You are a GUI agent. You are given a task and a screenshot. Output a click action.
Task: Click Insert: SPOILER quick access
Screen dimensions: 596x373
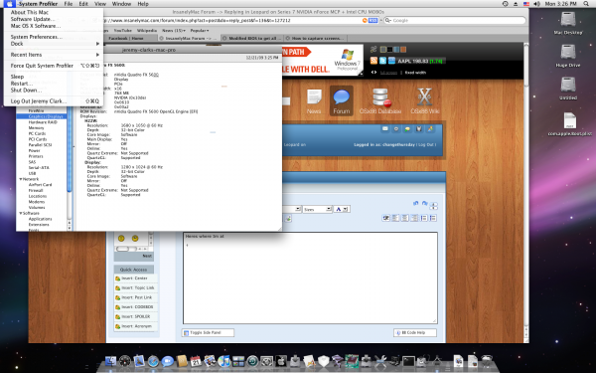(x=134, y=316)
